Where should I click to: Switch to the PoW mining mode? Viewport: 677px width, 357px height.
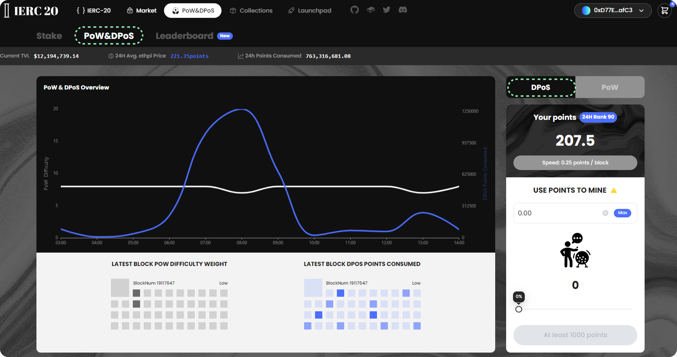click(609, 87)
